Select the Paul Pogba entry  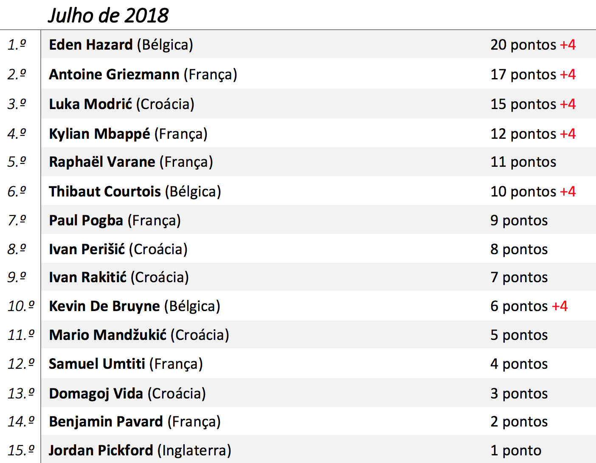point(86,220)
